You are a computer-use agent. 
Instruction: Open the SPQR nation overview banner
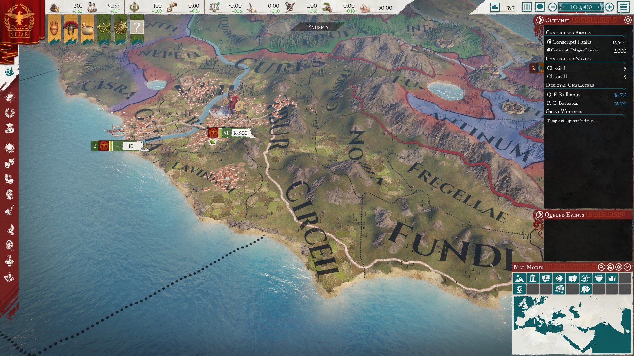20,22
